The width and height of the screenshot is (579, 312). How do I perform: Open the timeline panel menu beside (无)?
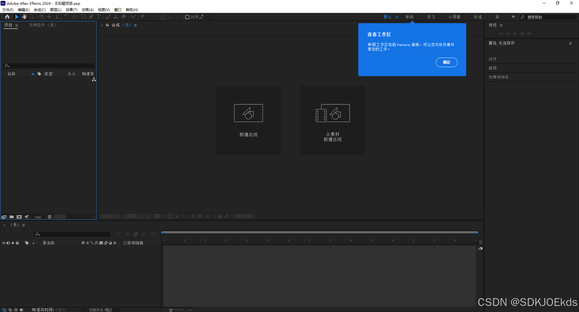click(x=24, y=225)
